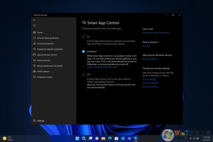
Task: Open Protection history icon
Action: click(35, 77)
